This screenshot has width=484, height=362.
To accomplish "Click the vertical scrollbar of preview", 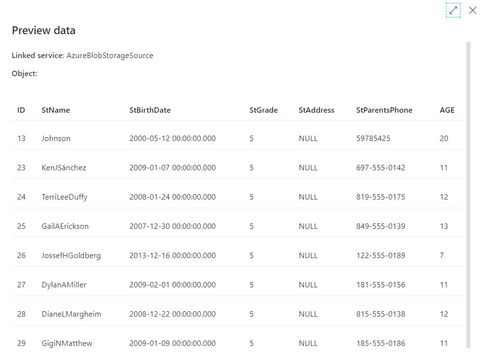I will pyautogui.click(x=468, y=195).
